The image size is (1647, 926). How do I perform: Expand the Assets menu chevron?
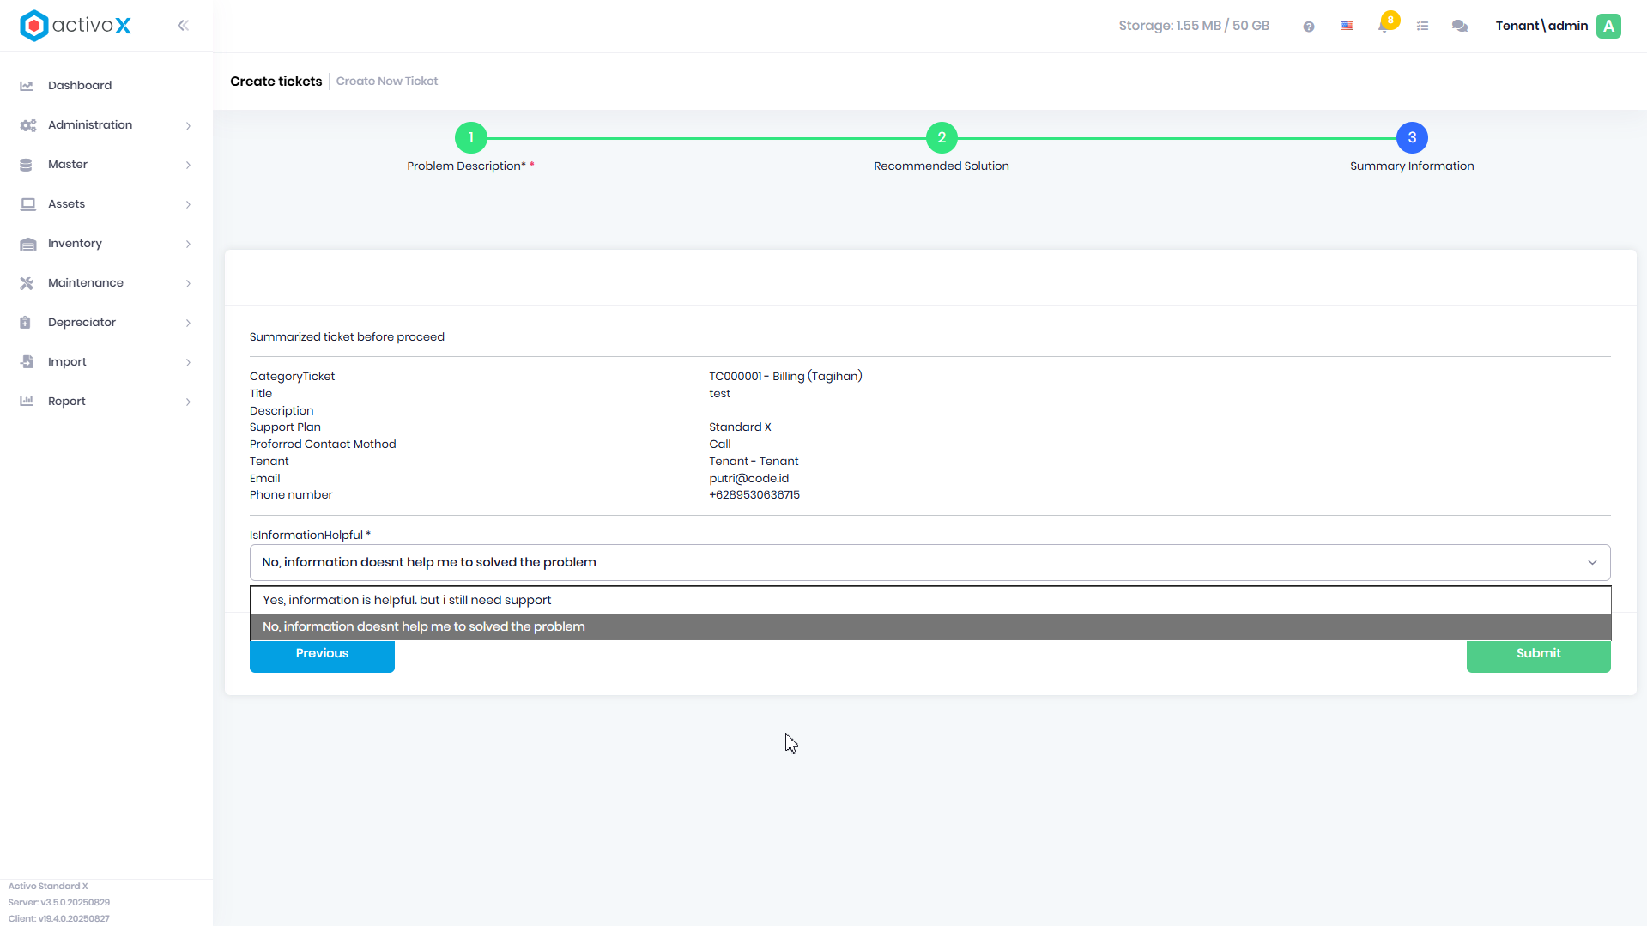coord(188,205)
